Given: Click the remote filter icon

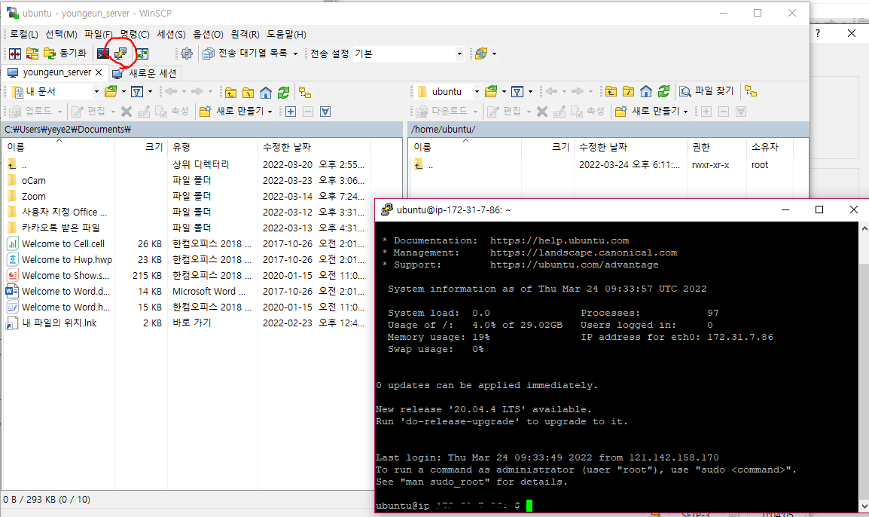Looking at the screenshot, I should tap(517, 91).
